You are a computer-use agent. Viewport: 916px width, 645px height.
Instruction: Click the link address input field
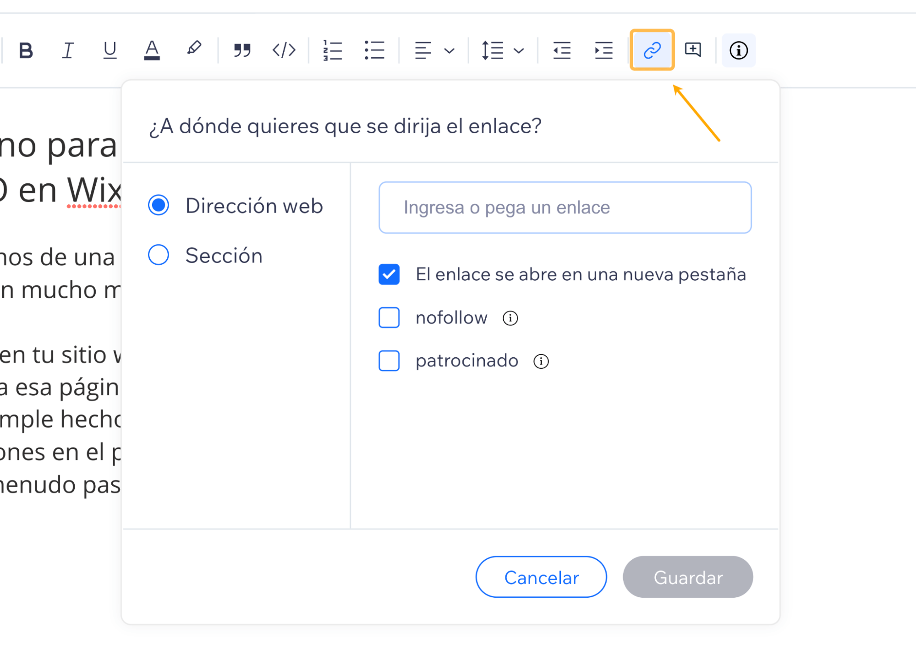coord(565,207)
